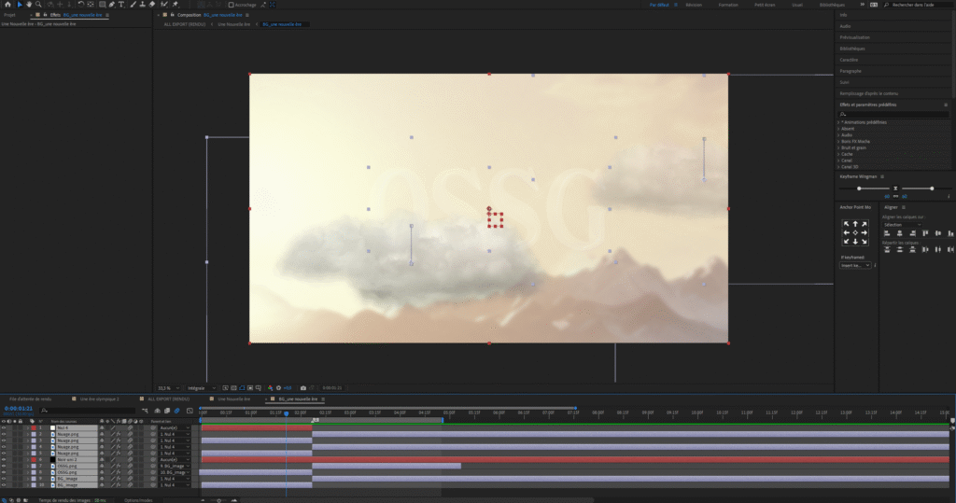Open the Paragraphe panel
This screenshot has height=503, width=956.
click(x=851, y=71)
